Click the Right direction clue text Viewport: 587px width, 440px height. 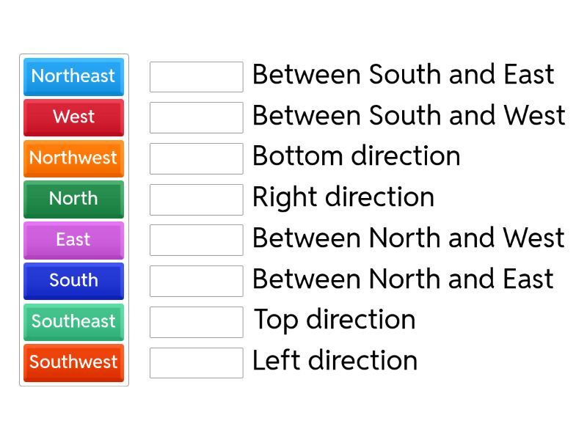(x=343, y=197)
